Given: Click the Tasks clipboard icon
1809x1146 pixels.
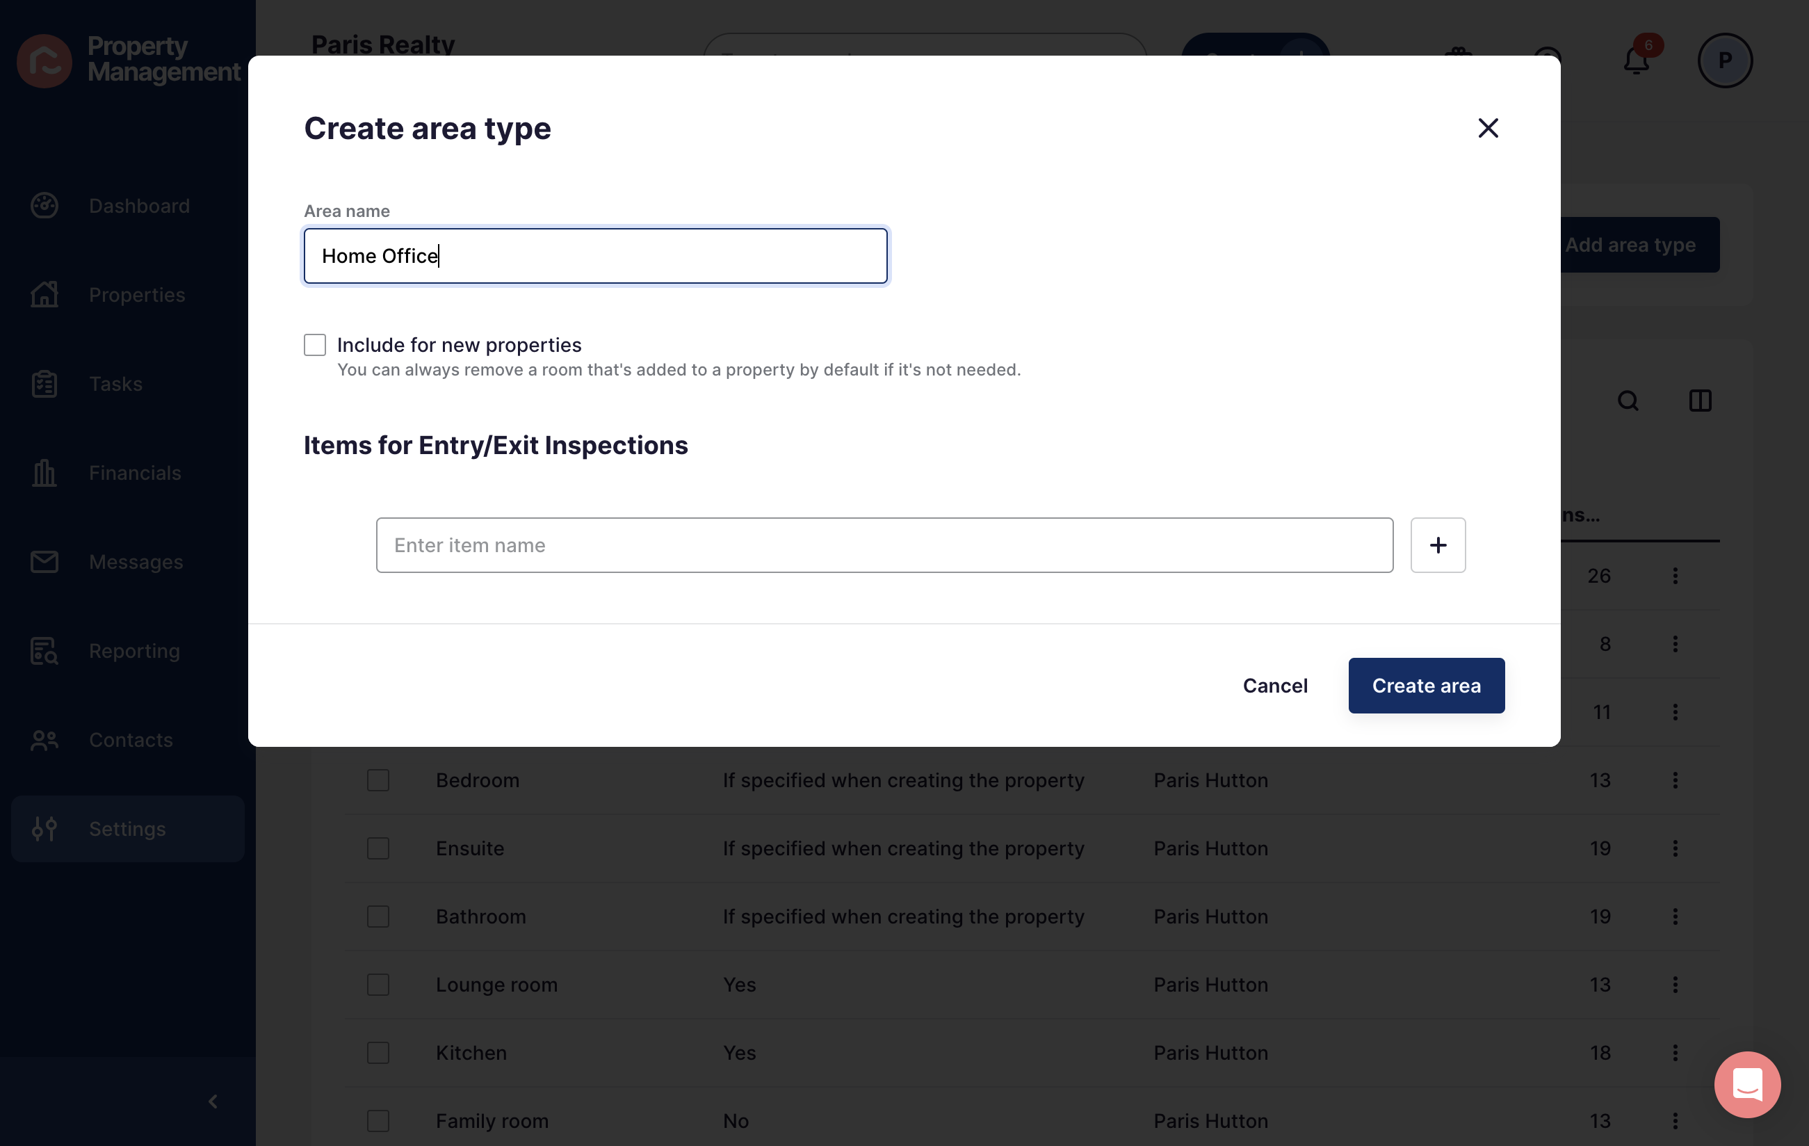Looking at the screenshot, I should click(x=44, y=384).
